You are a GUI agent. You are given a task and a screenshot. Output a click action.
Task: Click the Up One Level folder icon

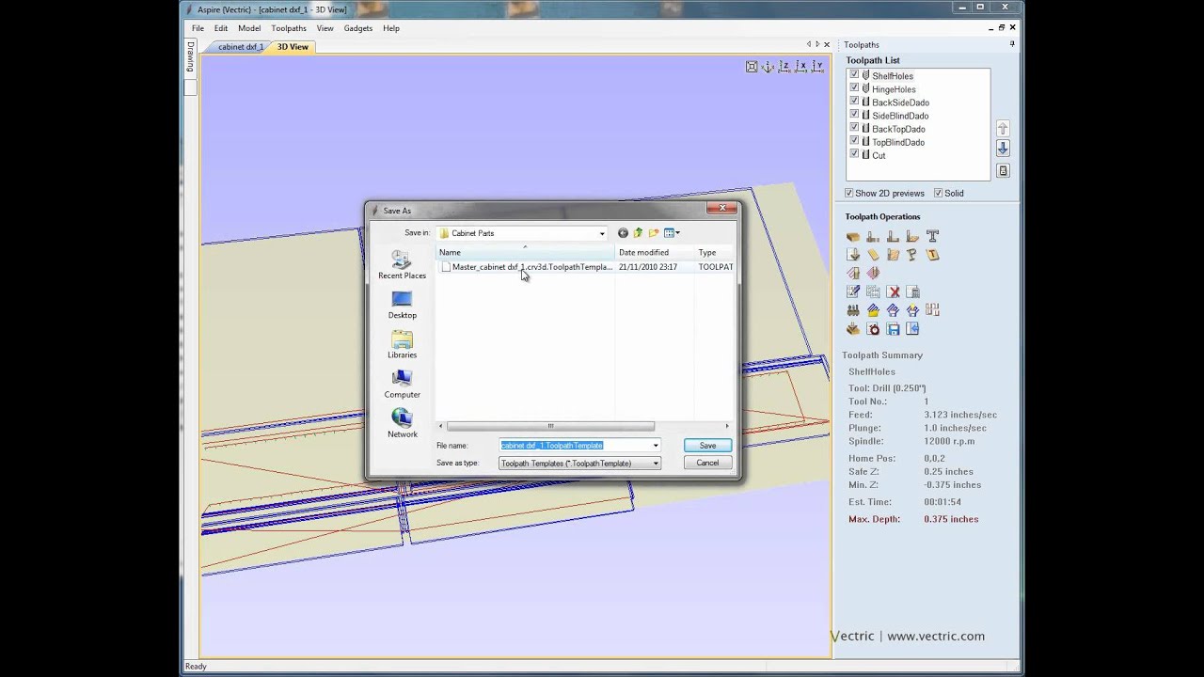638,233
